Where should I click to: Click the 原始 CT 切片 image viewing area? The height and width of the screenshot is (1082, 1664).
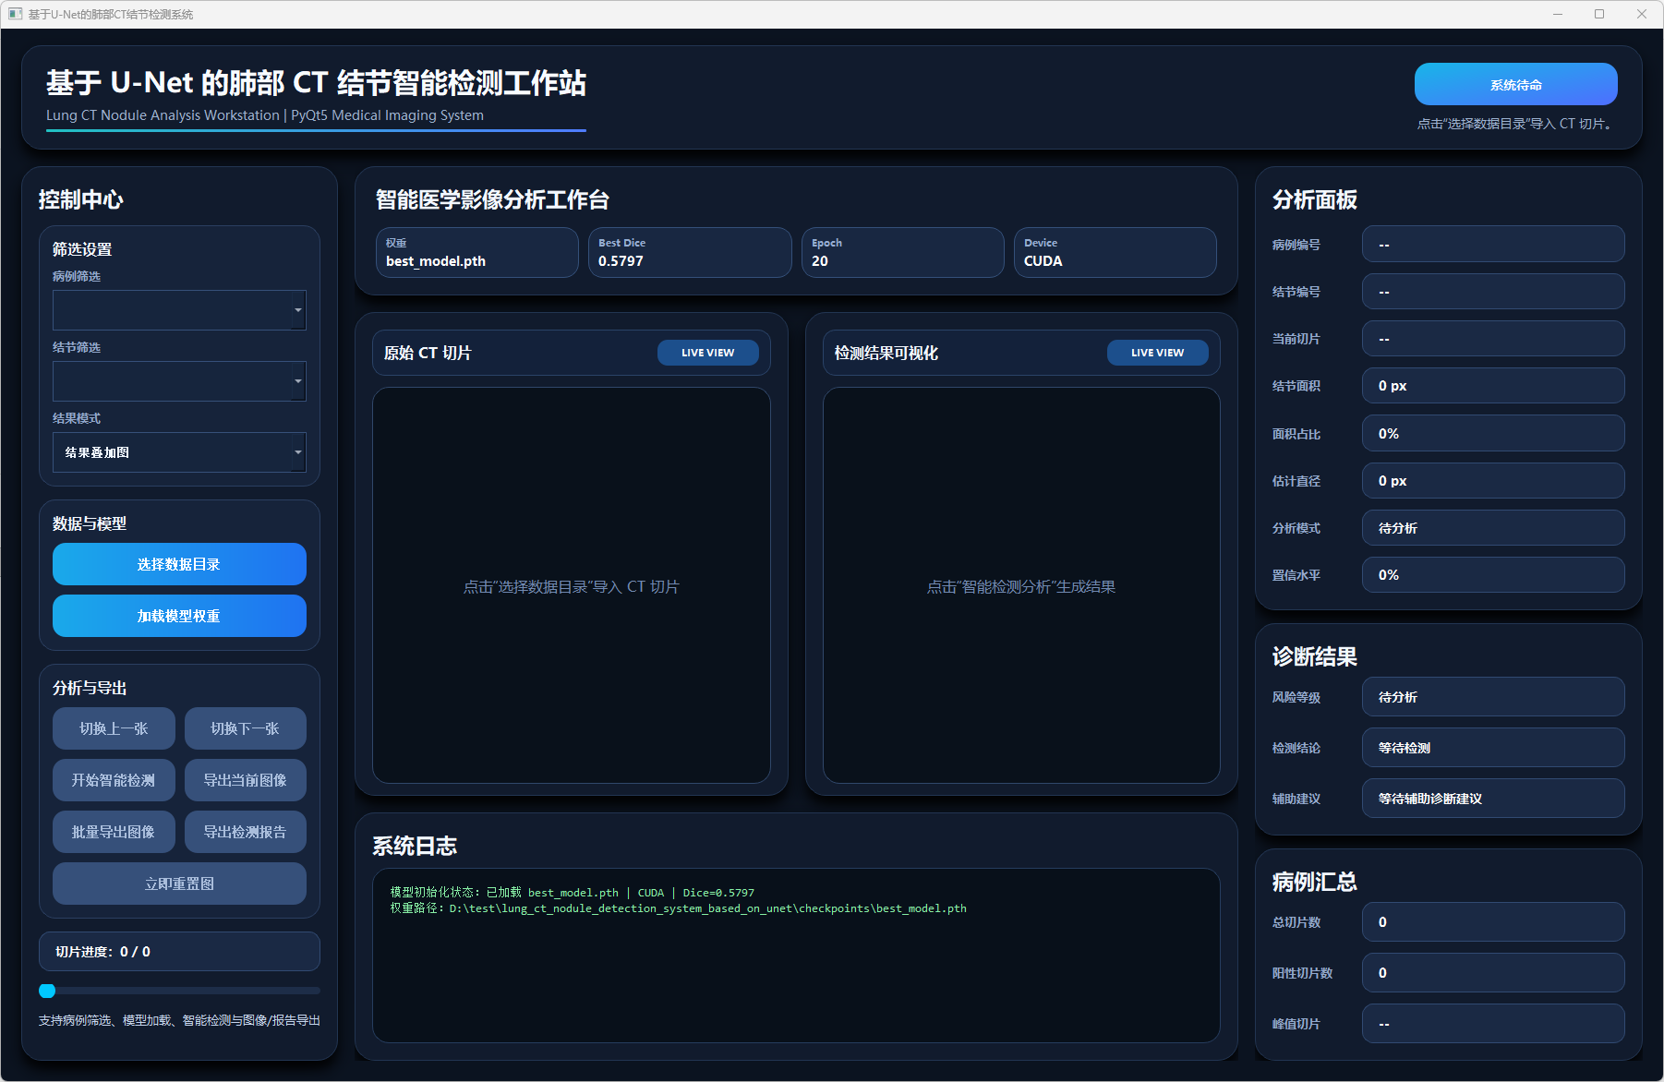point(571,585)
